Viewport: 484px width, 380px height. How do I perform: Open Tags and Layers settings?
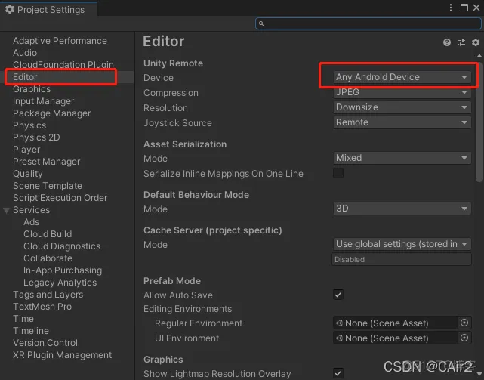click(48, 294)
